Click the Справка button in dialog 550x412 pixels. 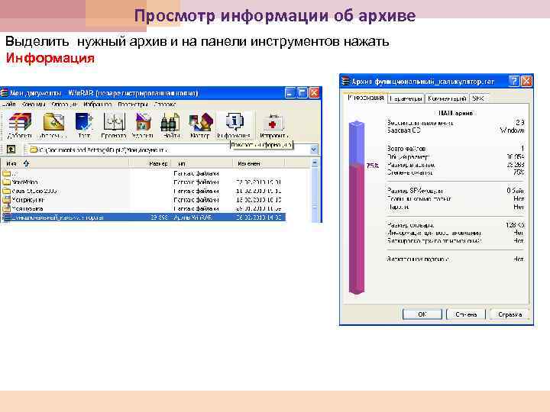click(x=510, y=314)
